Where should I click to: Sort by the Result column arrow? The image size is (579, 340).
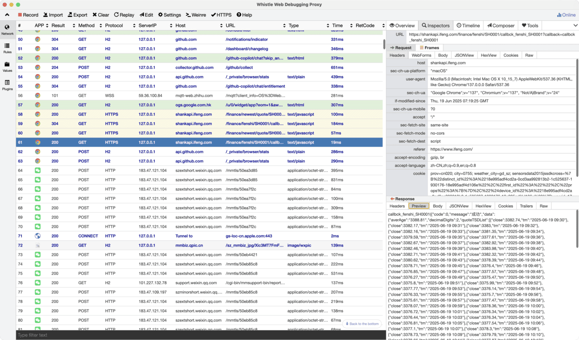[74, 26]
